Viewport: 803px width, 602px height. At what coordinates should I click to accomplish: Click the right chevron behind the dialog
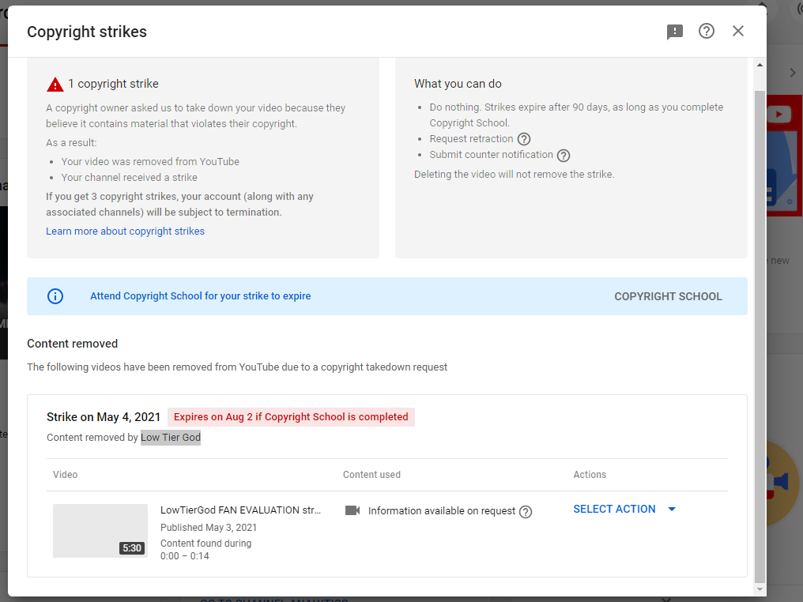(793, 73)
